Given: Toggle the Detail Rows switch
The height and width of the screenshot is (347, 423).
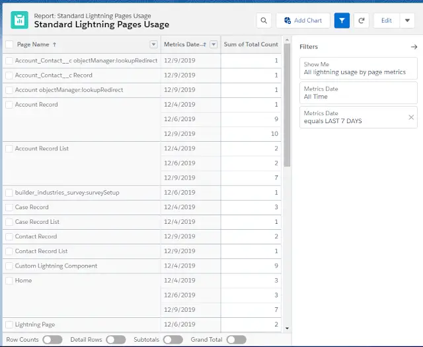Looking at the screenshot, I should pyautogui.click(x=116, y=340).
